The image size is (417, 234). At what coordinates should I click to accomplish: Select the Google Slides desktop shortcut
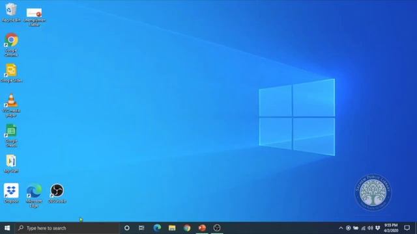[11, 73]
